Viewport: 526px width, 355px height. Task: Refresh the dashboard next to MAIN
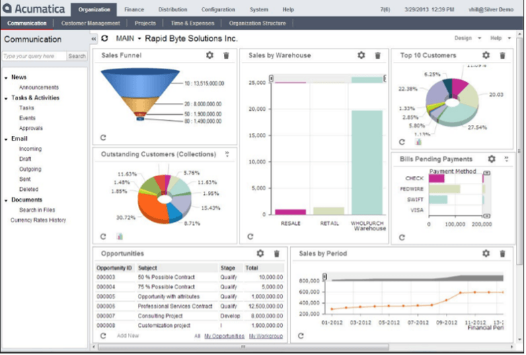[x=105, y=38]
